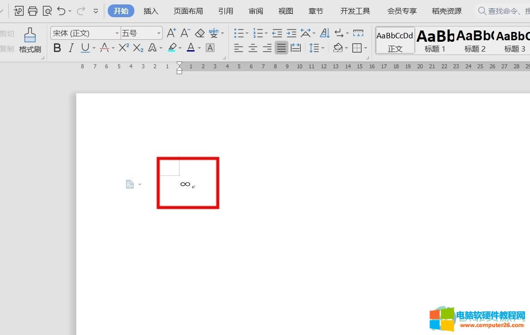Toggle bold formatting
Image resolution: width=530 pixels, height=335 pixels.
pyautogui.click(x=58, y=48)
